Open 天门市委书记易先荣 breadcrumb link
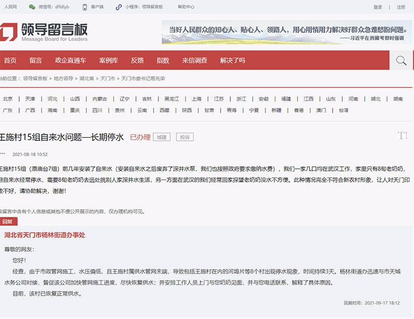Image resolution: width=414 pixels, height=319 pixels. pyautogui.click(x=143, y=79)
